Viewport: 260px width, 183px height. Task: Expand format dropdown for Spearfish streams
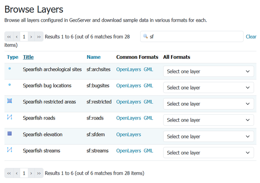208,153
